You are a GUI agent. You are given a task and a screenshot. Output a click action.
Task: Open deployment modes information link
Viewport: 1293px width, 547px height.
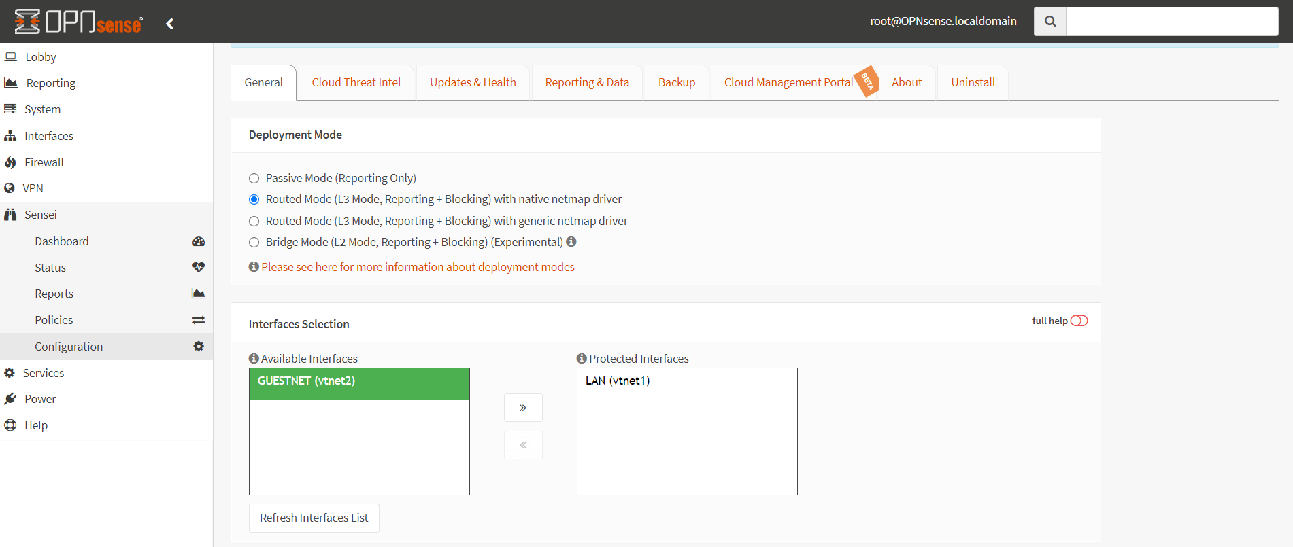pyautogui.click(x=418, y=267)
